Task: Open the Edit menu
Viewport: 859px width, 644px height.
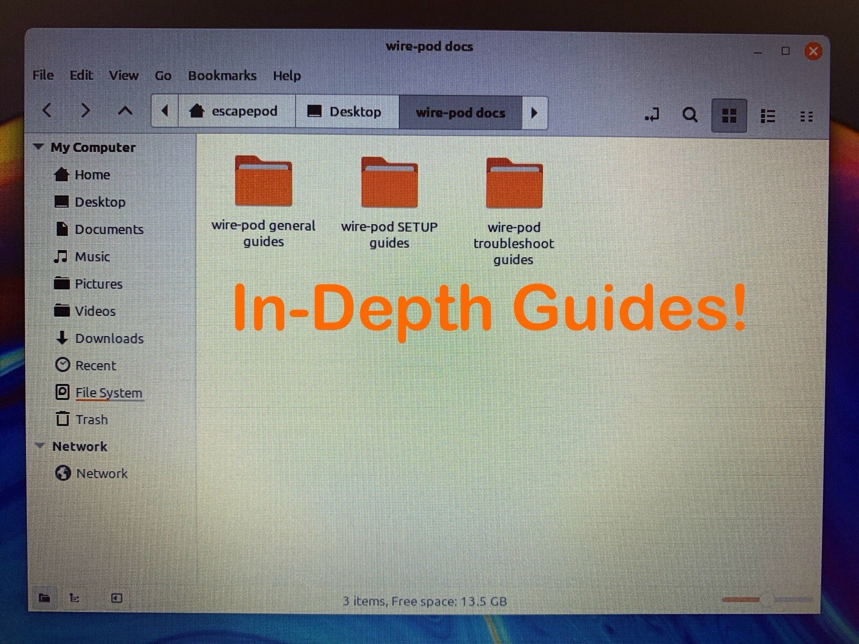Action: tap(81, 75)
